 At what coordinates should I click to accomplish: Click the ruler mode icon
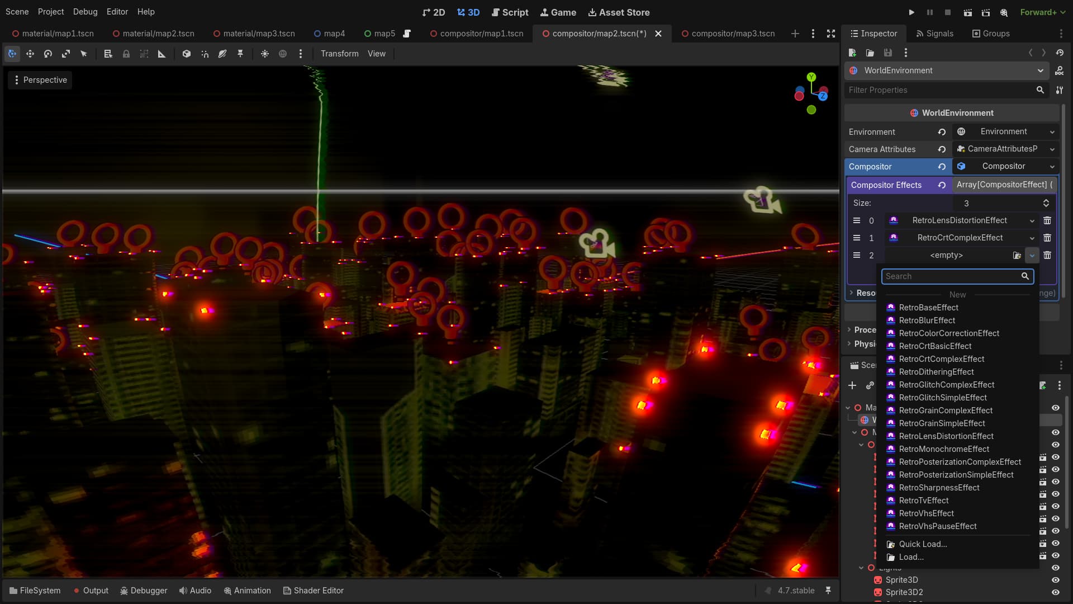[x=162, y=54]
